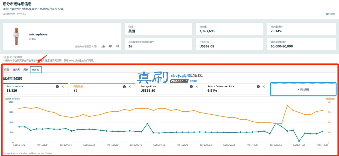Click the 2021-06-13 x-axis date label
The height and width of the screenshot is (156, 339).
point(136,145)
